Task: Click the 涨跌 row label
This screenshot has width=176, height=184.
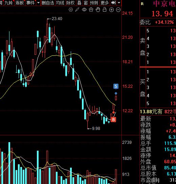Action: pyautogui.click(x=146, y=125)
